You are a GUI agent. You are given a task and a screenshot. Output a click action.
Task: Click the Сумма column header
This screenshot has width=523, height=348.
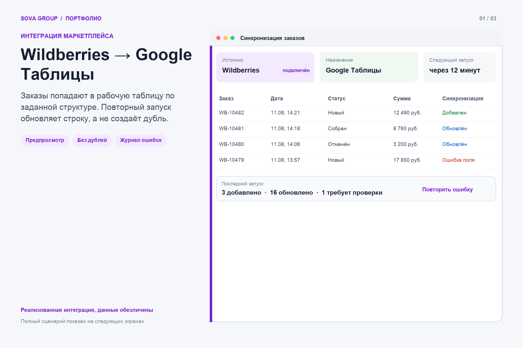click(x=402, y=98)
